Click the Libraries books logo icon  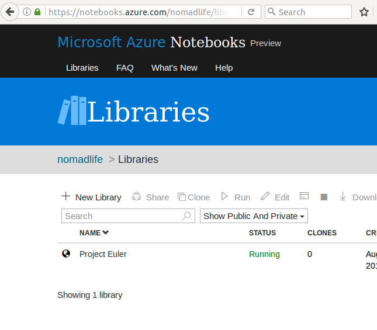pos(72,110)
